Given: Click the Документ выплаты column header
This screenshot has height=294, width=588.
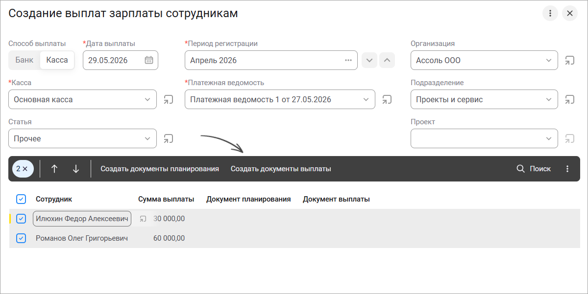Looking at the screenshot, I should 336,199.
